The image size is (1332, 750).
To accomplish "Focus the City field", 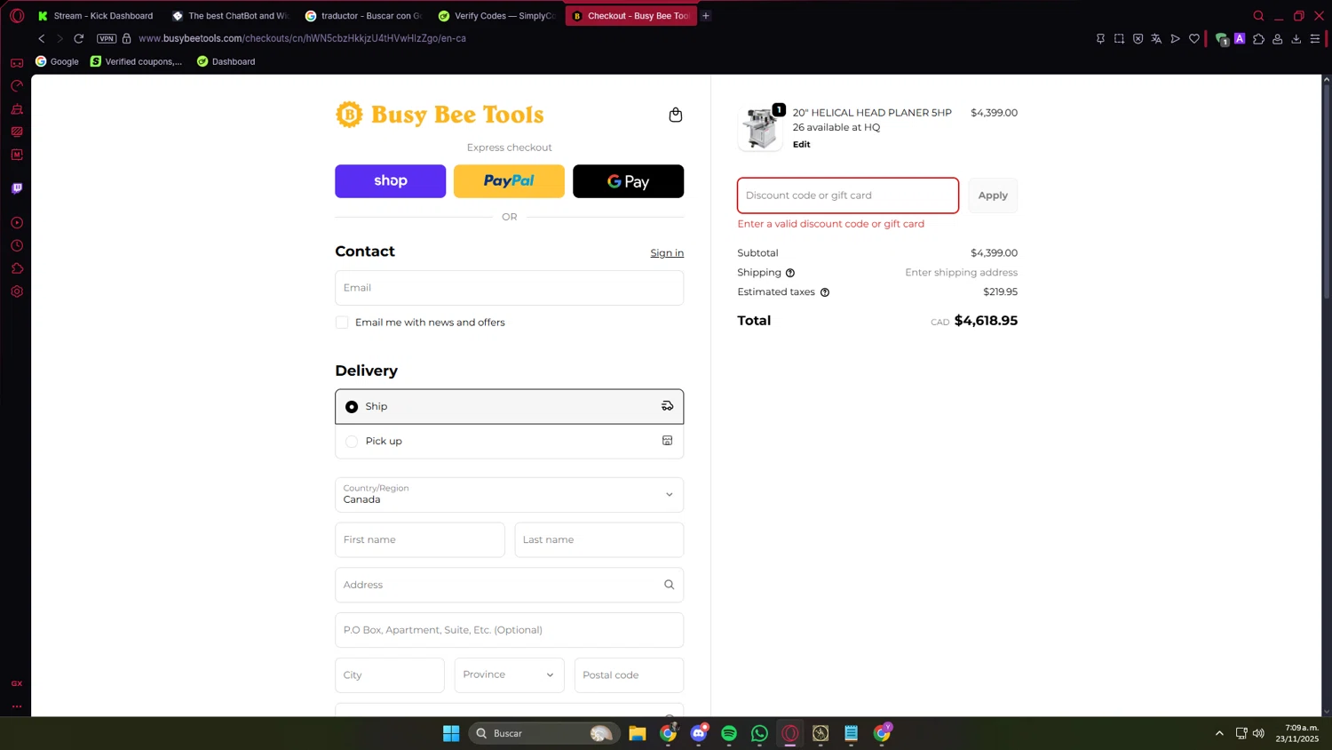I will pyautogui.click(x=390, y=674).
